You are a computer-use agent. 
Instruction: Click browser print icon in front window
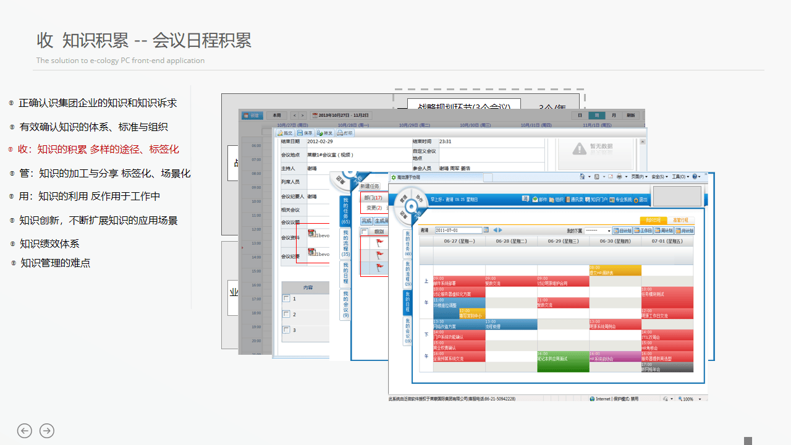pyautogui.click(x=619, y=177)
